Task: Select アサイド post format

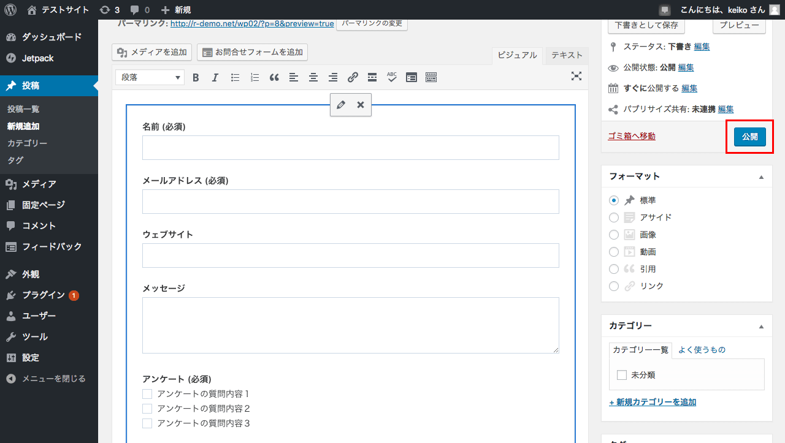Action: (614, 218)
